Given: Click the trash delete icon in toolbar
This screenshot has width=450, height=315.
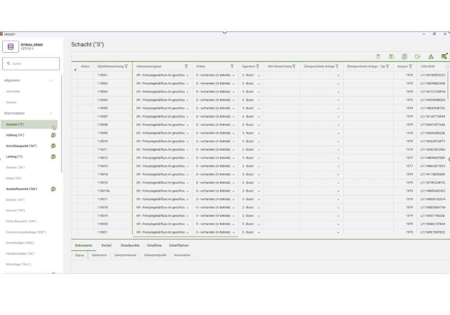Looking at the screenshot, I should click(x=378, y=57).
